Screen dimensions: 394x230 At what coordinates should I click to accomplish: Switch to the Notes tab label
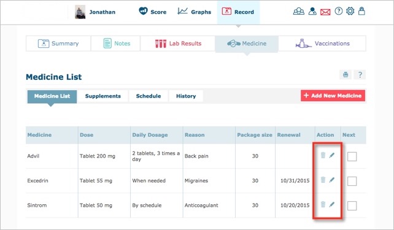(122, 44)
